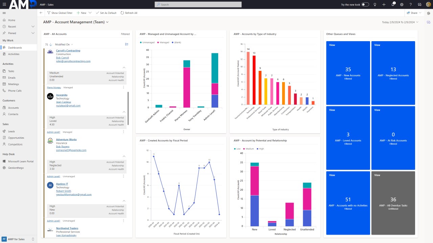Open the date range dropdown
Viewport: 433px width, 243px height.
(417, 22)
